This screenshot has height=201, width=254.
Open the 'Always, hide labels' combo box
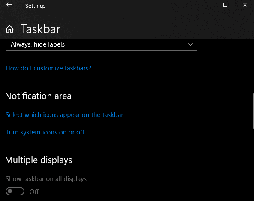click(102, 44)
